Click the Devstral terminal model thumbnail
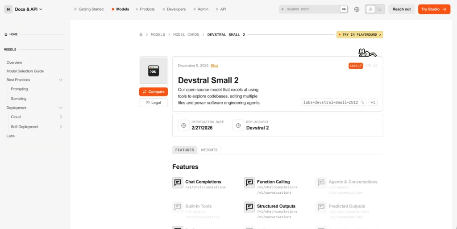 [154, 71]
